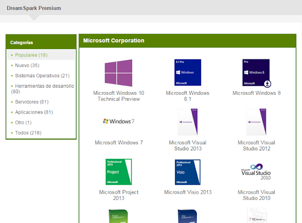Open Microsoft Visual Studio 2010 text link
The height and width of the screenshot is (223, 302).
[x=256, y=195]
